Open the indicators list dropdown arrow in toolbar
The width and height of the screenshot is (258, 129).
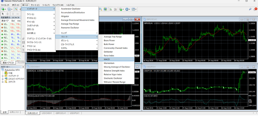pos(124,9)
